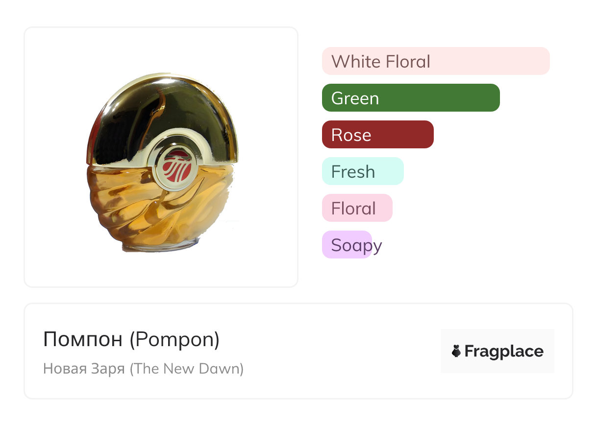Select the Green accord bar
The image size is (597, 423).
point(410,98)
